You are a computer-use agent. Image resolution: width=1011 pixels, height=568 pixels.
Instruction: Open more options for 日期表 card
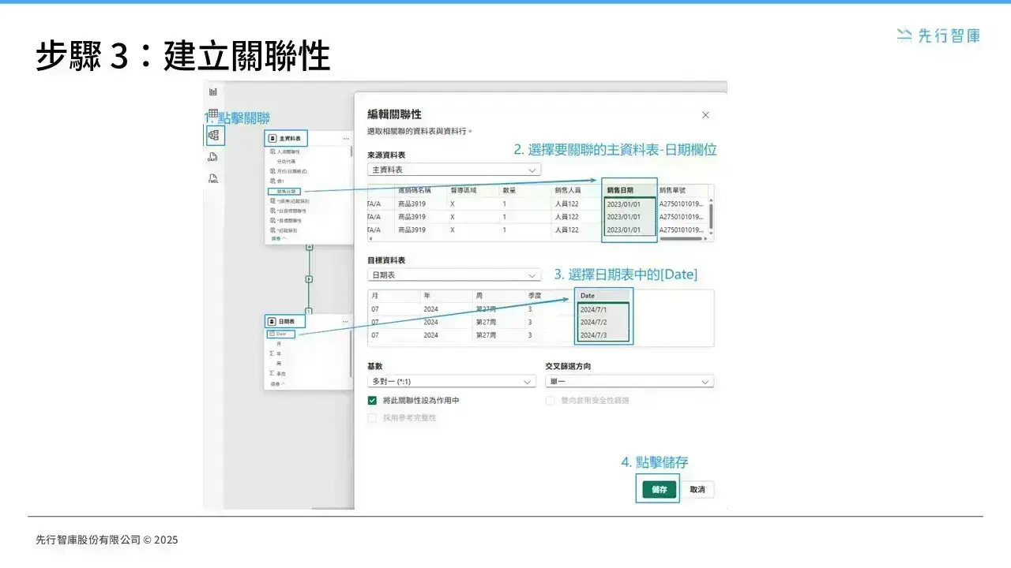point(346,322)
